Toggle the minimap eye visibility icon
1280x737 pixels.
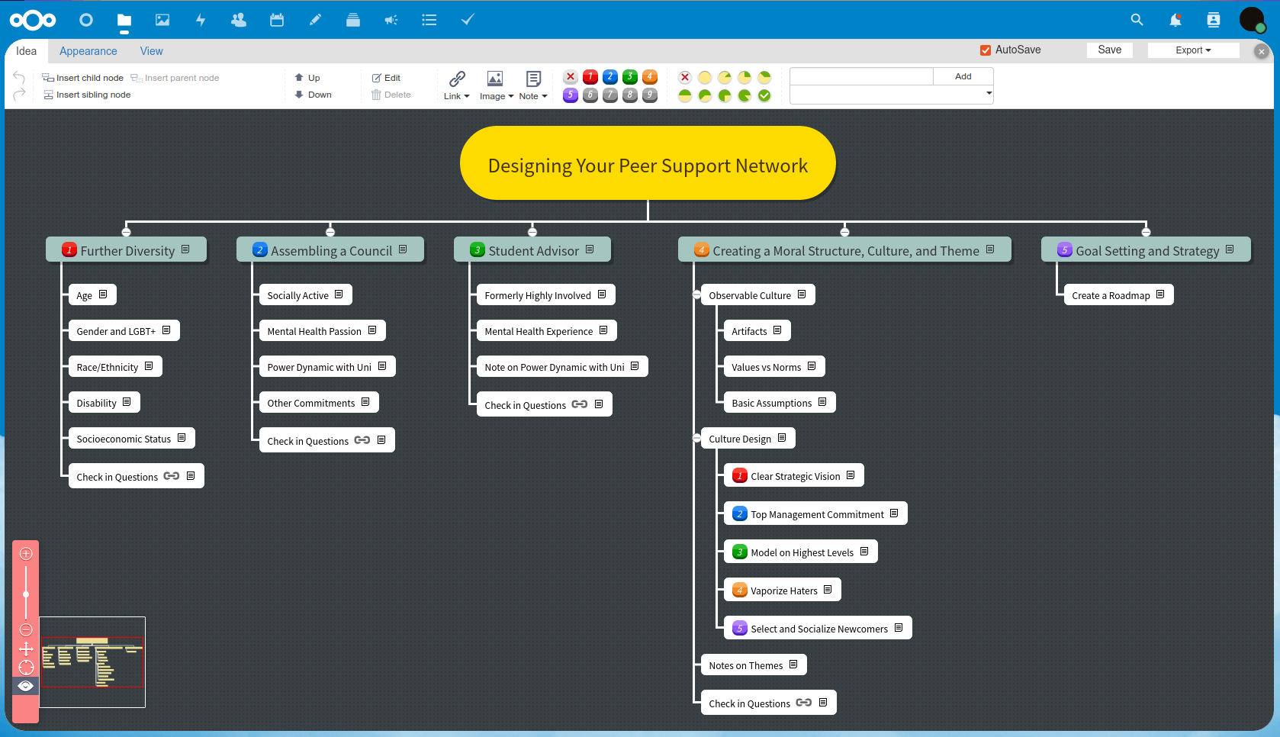point(25,685)
